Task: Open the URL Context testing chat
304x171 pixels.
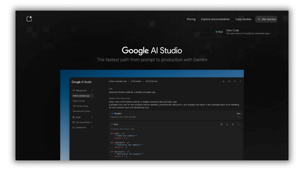Action: [x=80, y=106]
